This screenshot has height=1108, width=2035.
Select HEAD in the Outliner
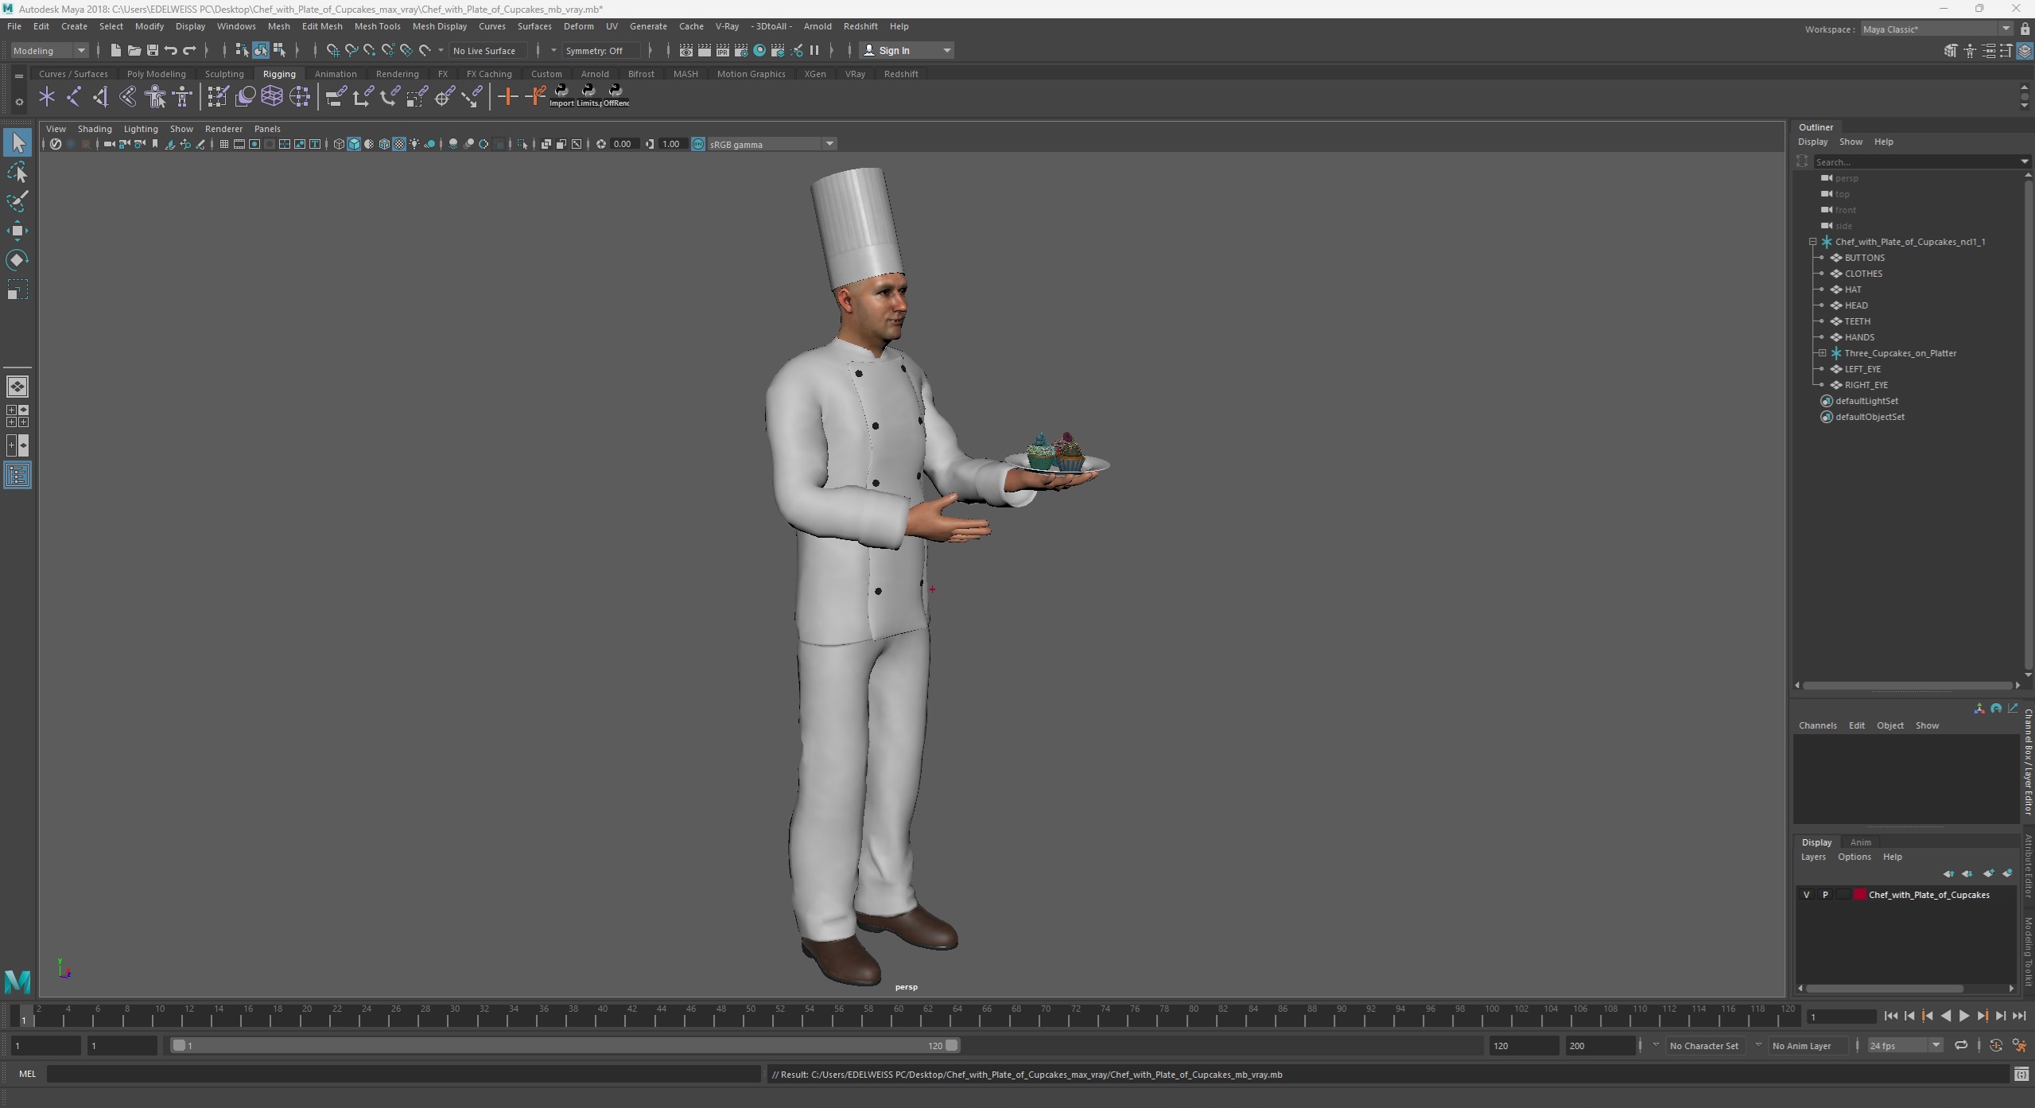point(1856,305)
